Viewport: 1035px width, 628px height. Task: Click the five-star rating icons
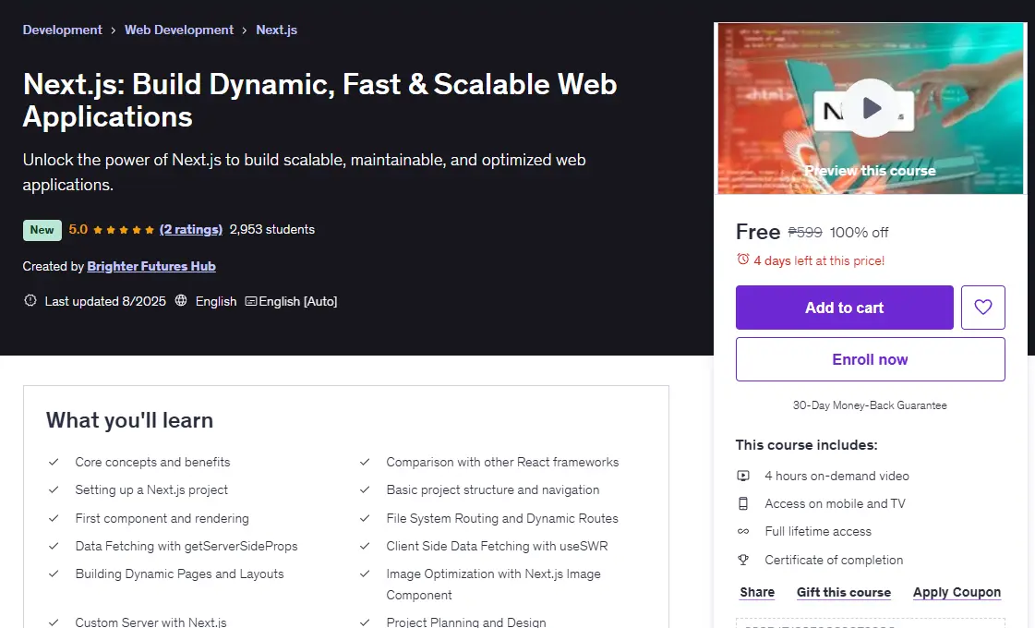pos(124,230)
